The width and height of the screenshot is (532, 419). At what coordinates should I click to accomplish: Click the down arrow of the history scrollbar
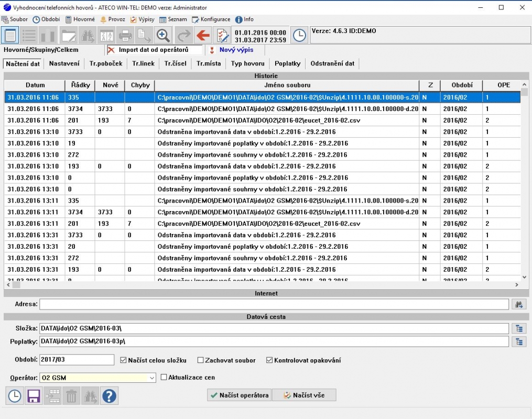point(524,277)
